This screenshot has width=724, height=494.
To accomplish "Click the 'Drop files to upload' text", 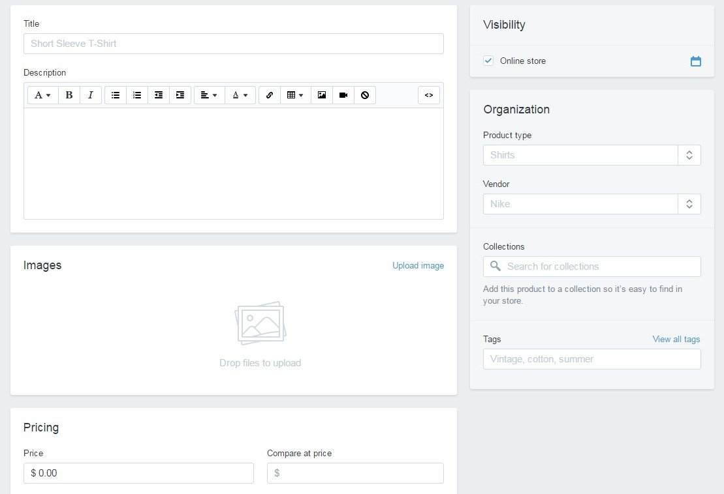I will (260, 363).
